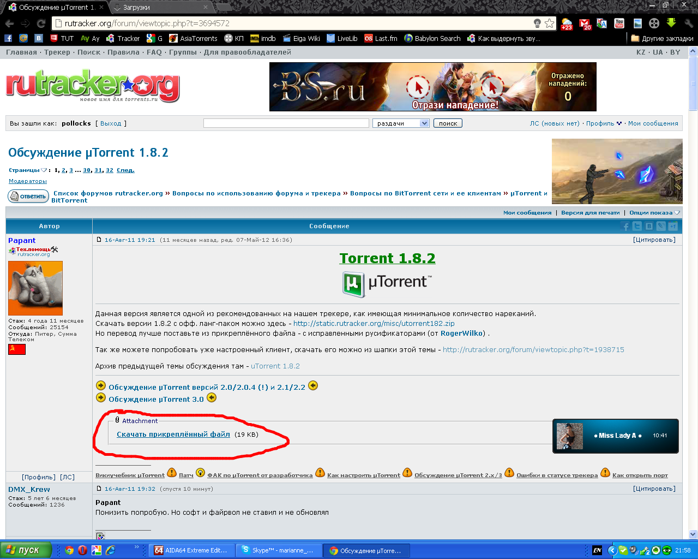Switch to Skype taskbar window

click(x=279, y=550)
